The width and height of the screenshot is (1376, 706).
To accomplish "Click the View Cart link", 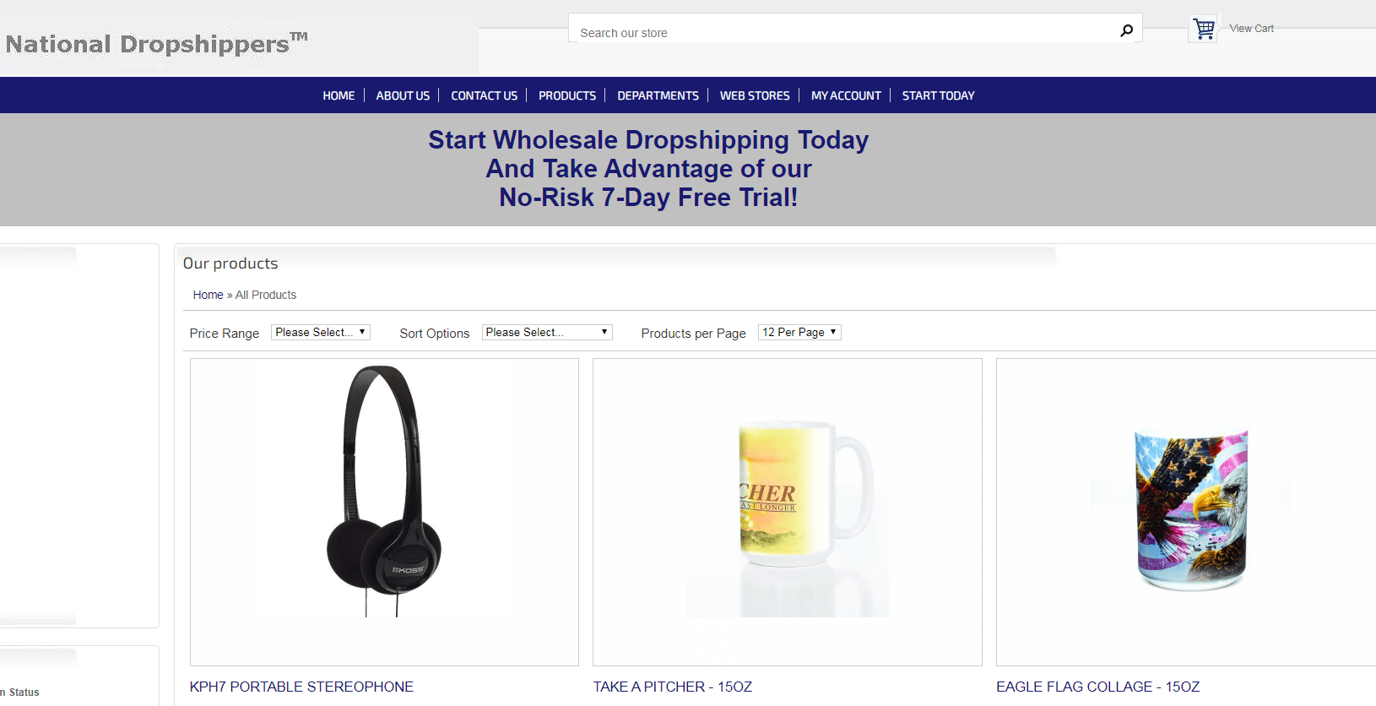I will (x=1251, y=29).
